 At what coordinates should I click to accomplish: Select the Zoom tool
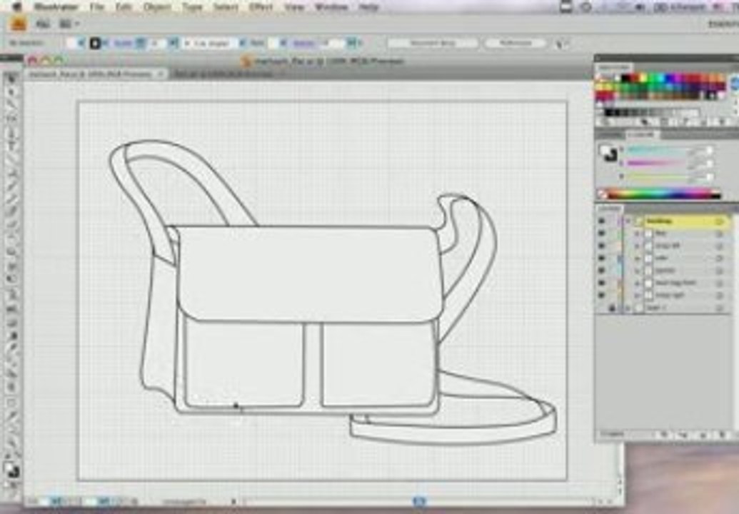[x=11, y=443]
